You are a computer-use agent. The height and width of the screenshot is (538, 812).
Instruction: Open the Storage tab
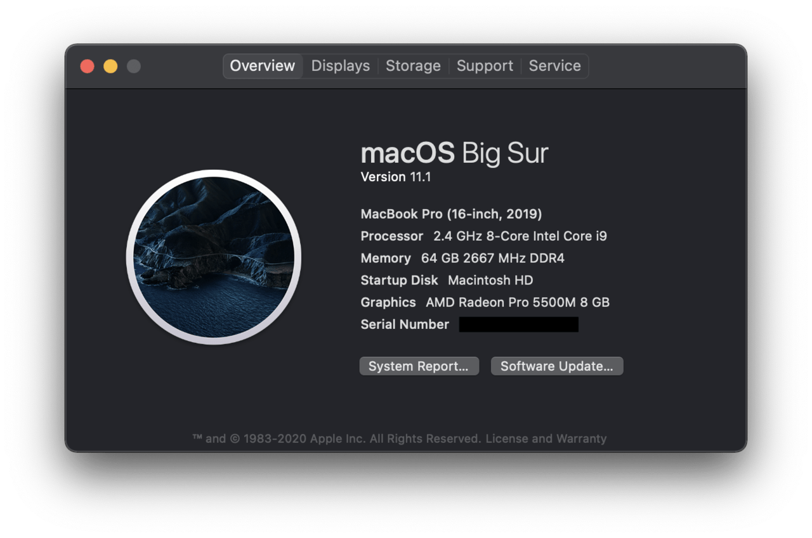[413, 66]
